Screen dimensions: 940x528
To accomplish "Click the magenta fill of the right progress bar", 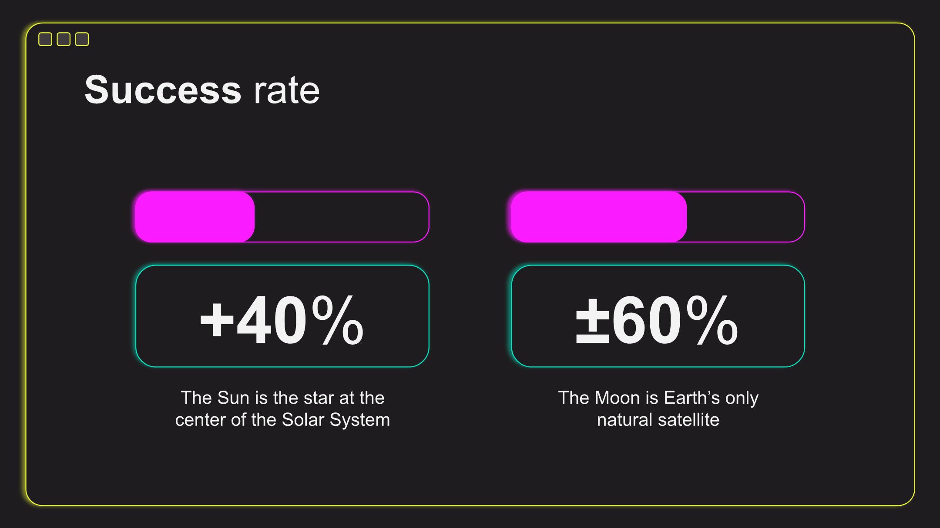I will (x=599, y=217).
